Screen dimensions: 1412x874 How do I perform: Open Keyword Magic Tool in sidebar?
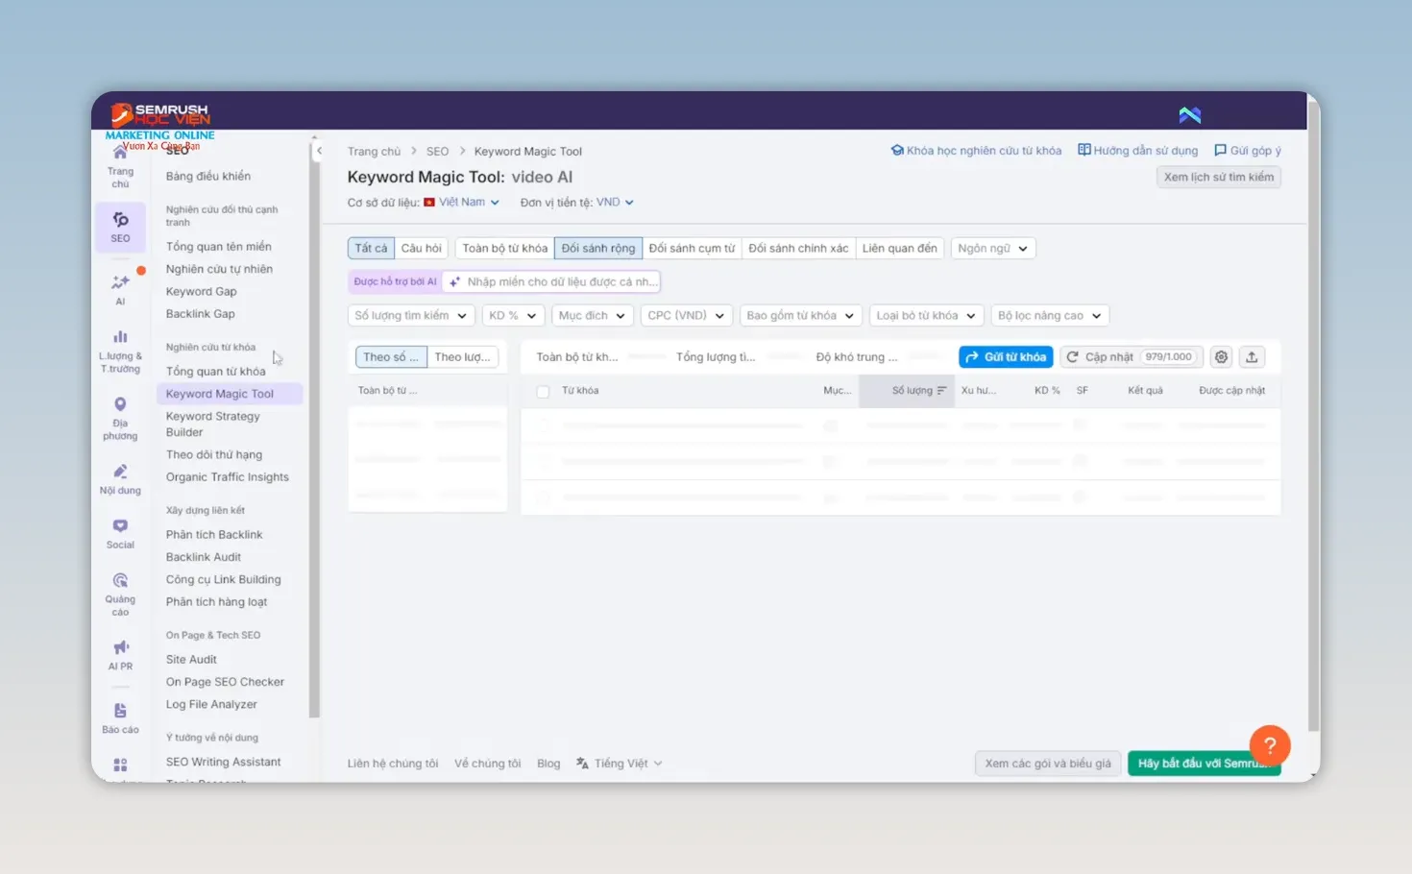230,394
